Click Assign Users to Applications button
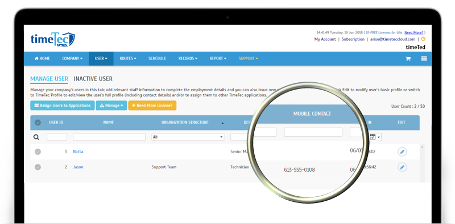Image resolution: width=455 pixels, height=224 pixels. tap(63, 105)
